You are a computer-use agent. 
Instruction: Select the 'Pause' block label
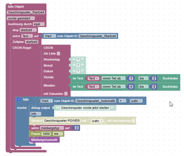[x=36, y=134]
